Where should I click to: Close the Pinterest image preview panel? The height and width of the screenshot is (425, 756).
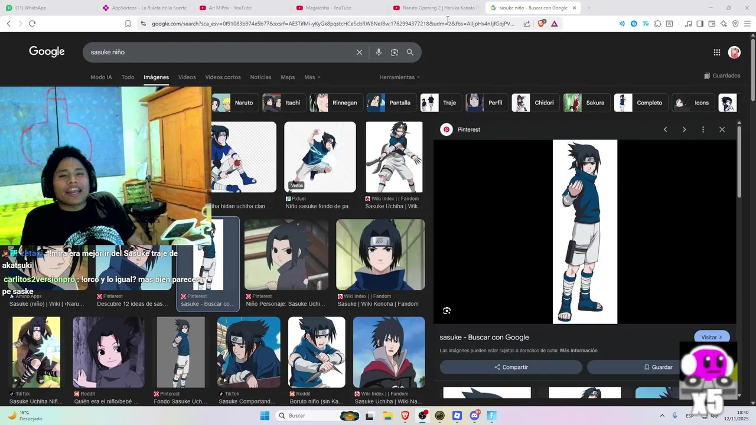722,129
